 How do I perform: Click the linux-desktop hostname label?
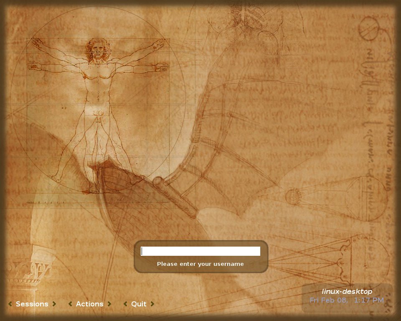pos(347,292)
